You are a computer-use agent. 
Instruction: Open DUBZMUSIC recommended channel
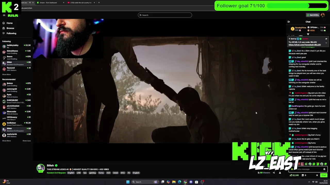tap(16, 101)
